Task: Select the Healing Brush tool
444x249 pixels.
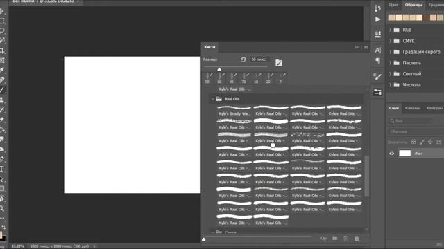Action: (2, 80)
